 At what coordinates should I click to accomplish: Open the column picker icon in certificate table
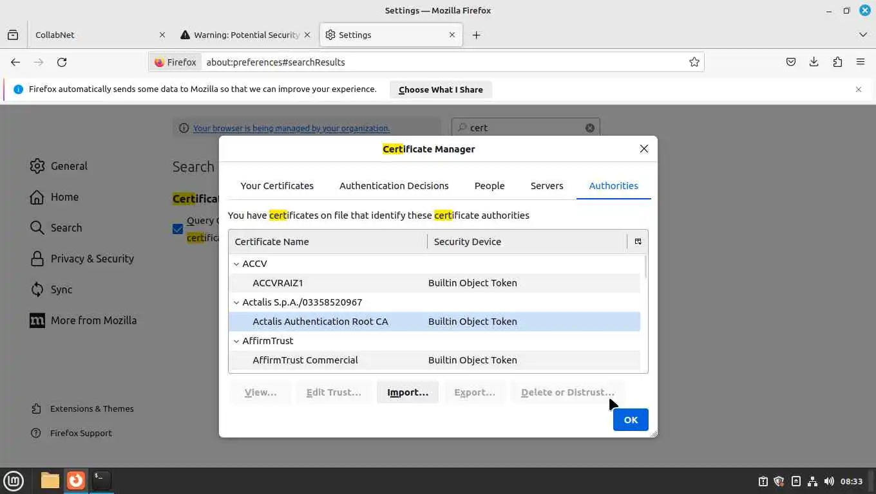[x=638, y=242]
